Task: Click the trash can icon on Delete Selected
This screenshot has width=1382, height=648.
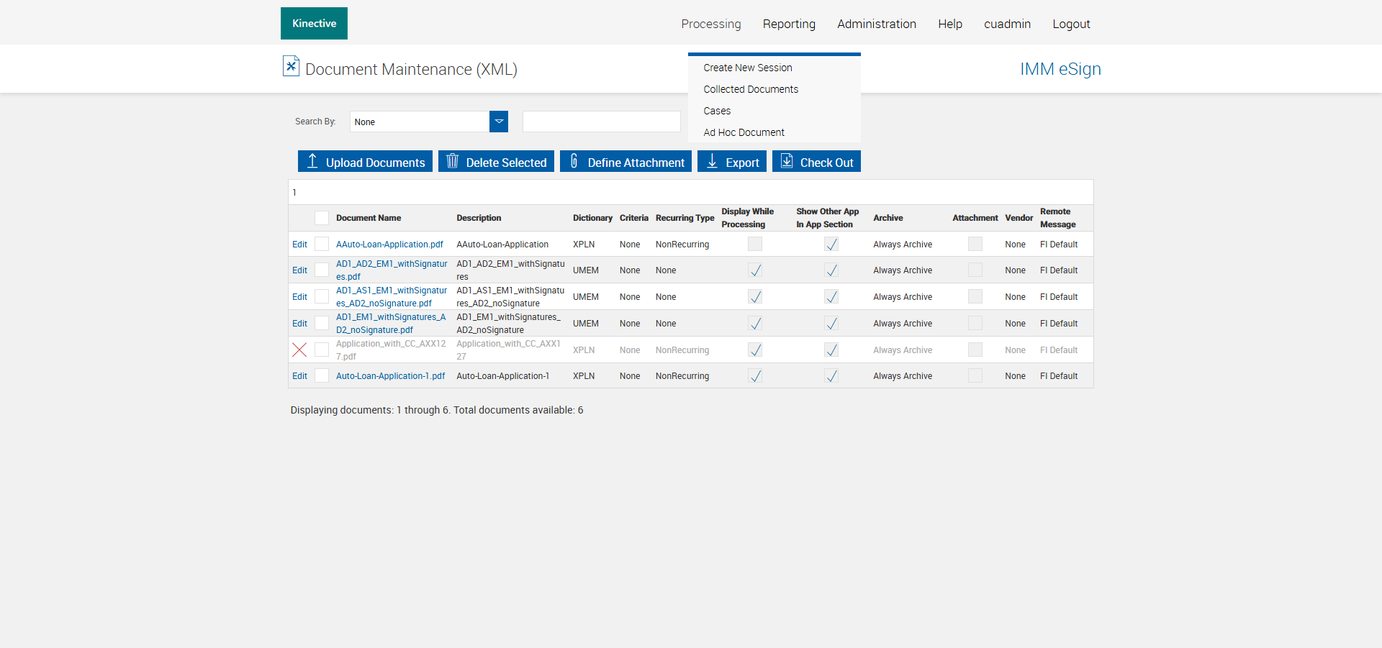Action: tap(452, 161)
